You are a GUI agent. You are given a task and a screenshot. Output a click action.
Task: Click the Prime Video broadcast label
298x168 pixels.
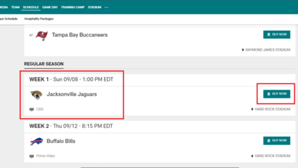click(46, 156)
